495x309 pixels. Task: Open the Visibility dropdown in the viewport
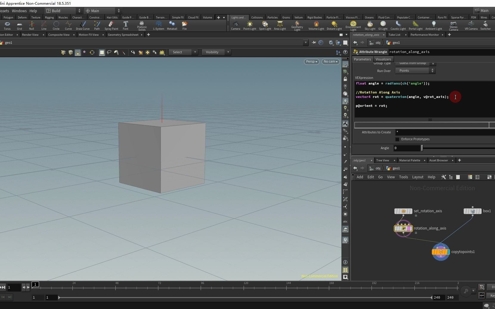click(216, 52)
